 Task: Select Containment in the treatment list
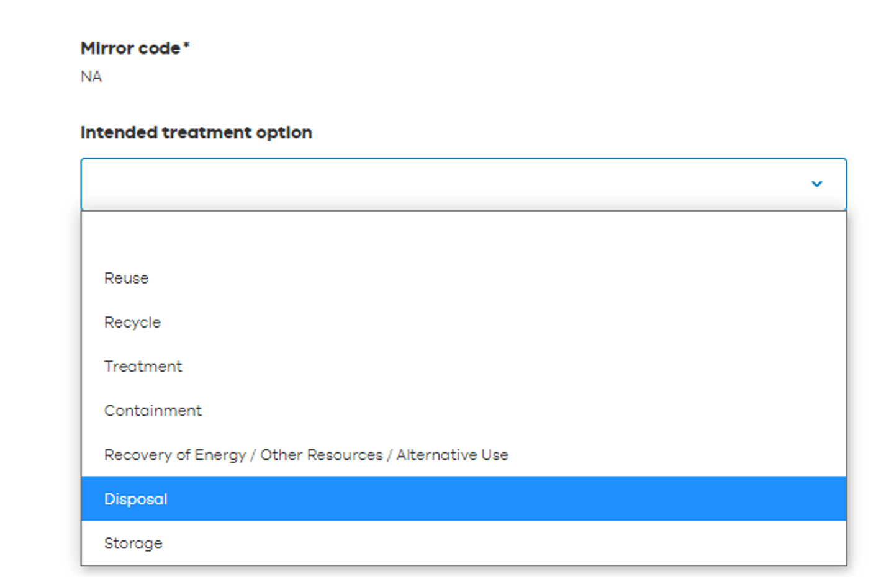click(x=153, y=411)
